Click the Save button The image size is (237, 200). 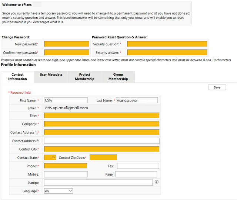click(217, 87)
